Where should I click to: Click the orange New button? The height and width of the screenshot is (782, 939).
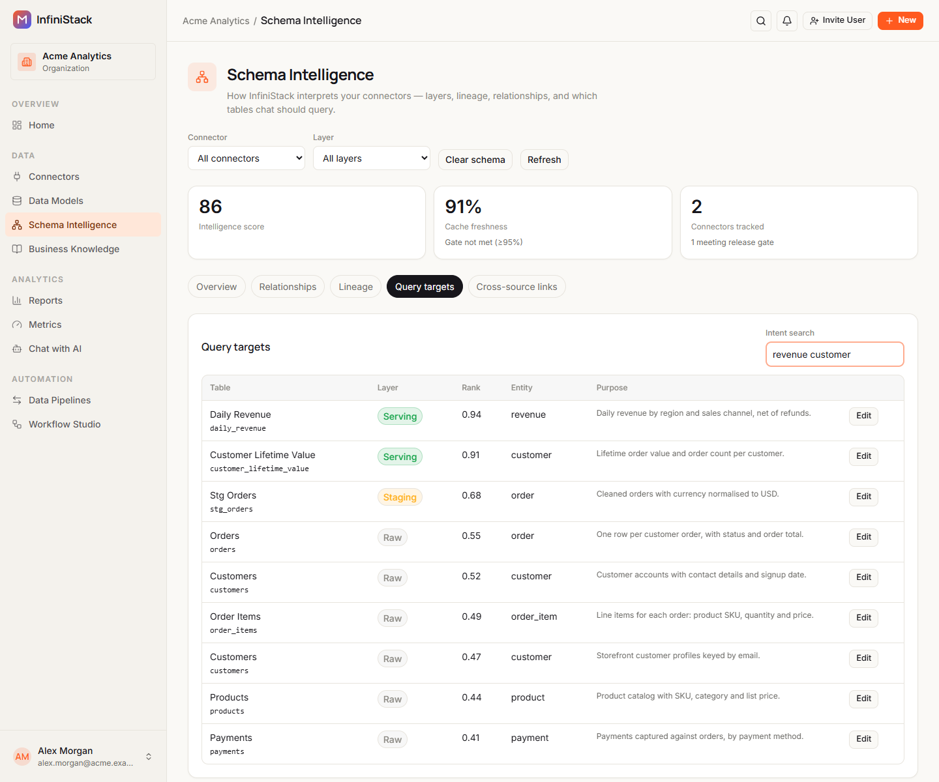point(901,21)
